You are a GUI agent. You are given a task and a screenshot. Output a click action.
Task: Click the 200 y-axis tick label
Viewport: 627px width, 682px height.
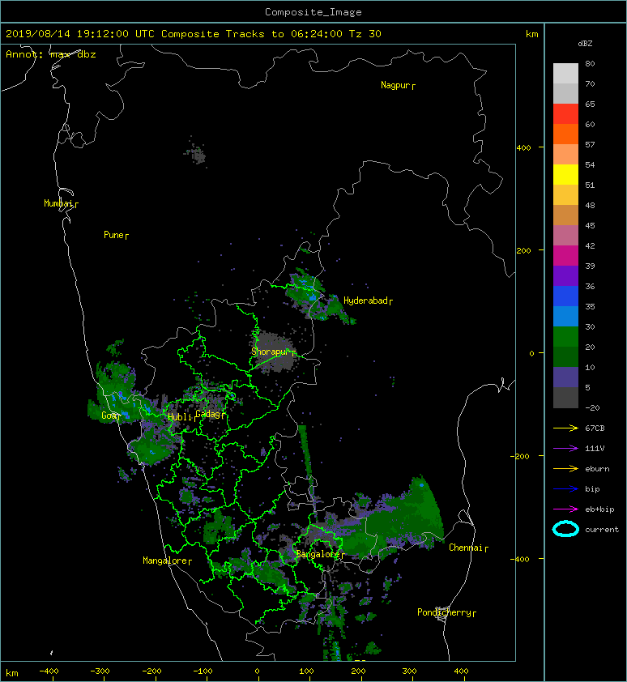click(x=524, y=250)
